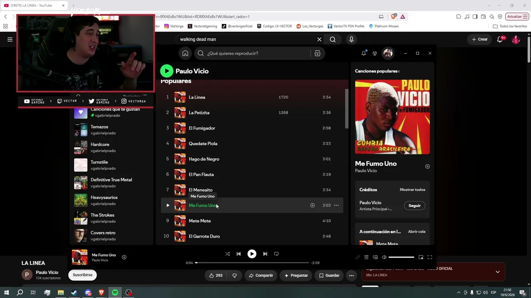This screenshot has height=298, width=531.
Task: Click 'Compartir' under the YouTube video
Action: click(x=261, y=275)
